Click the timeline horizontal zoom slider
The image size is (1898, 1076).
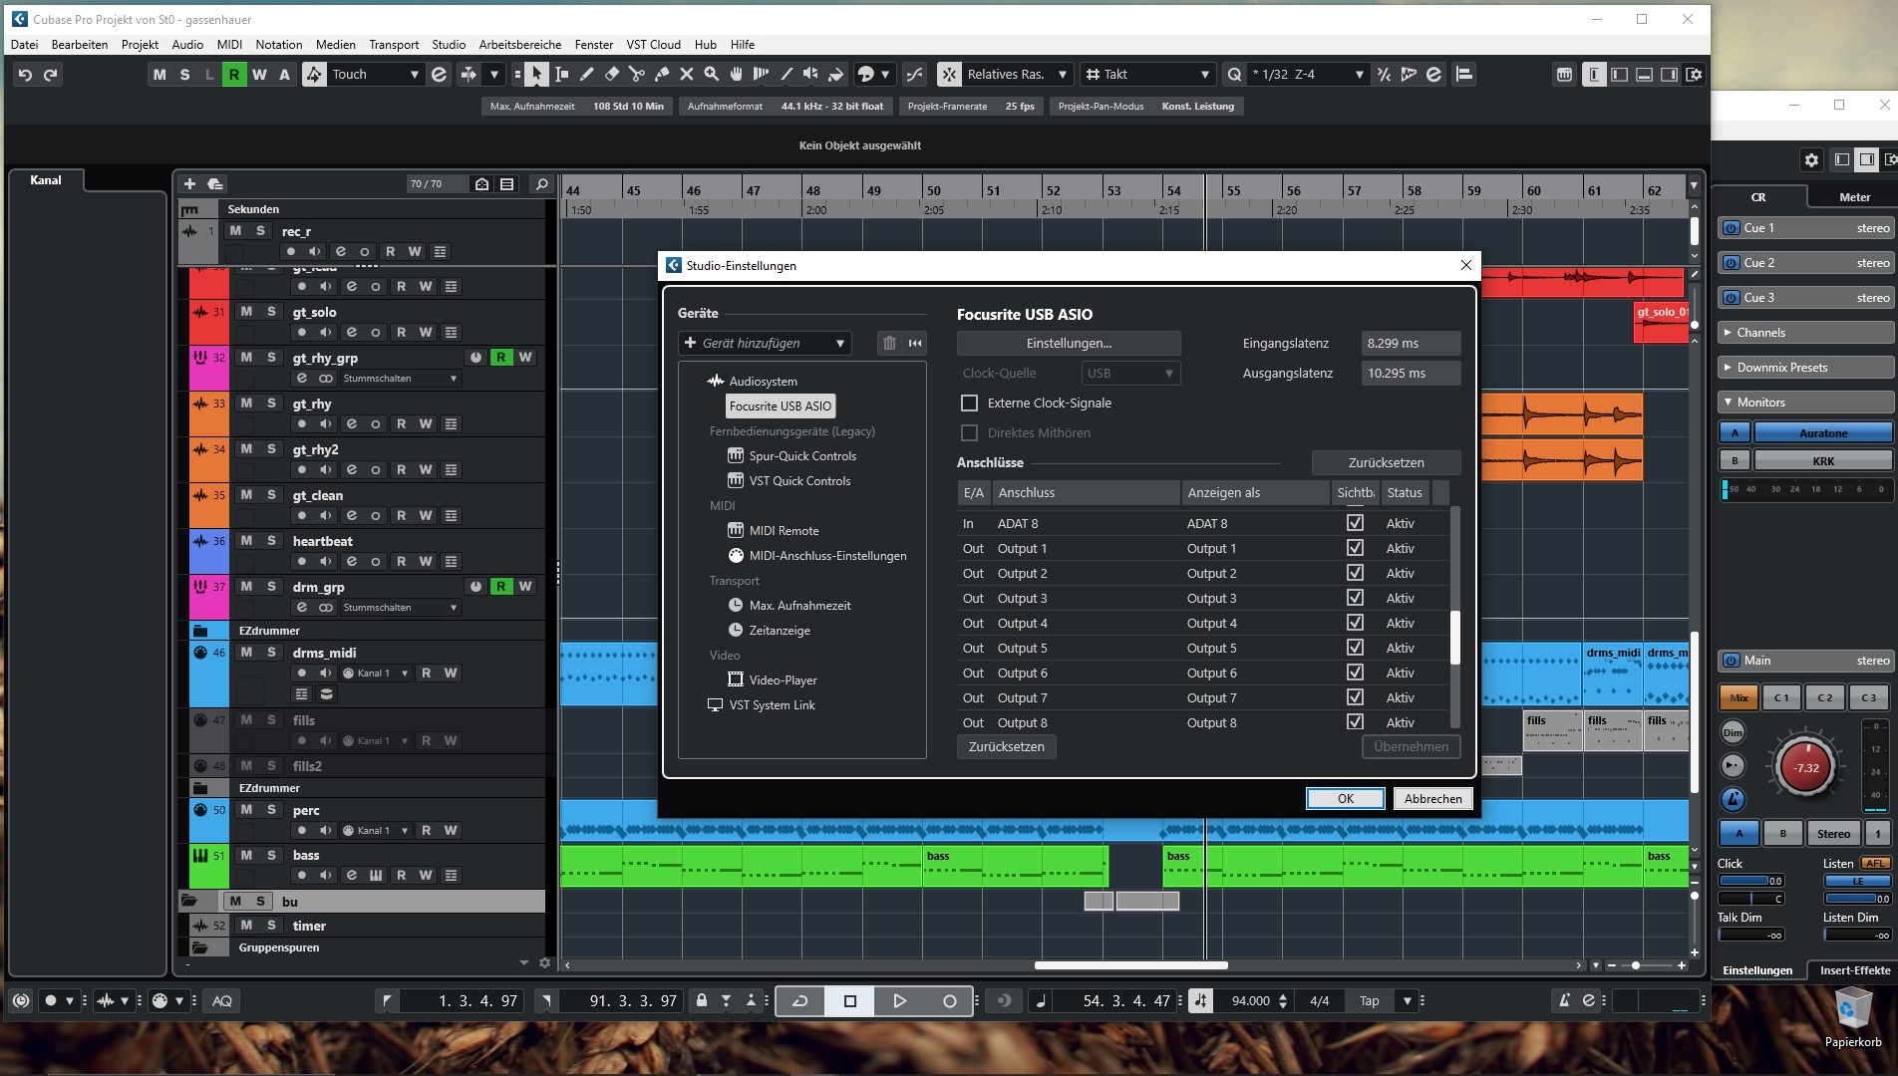click(x=1637, y=965)
